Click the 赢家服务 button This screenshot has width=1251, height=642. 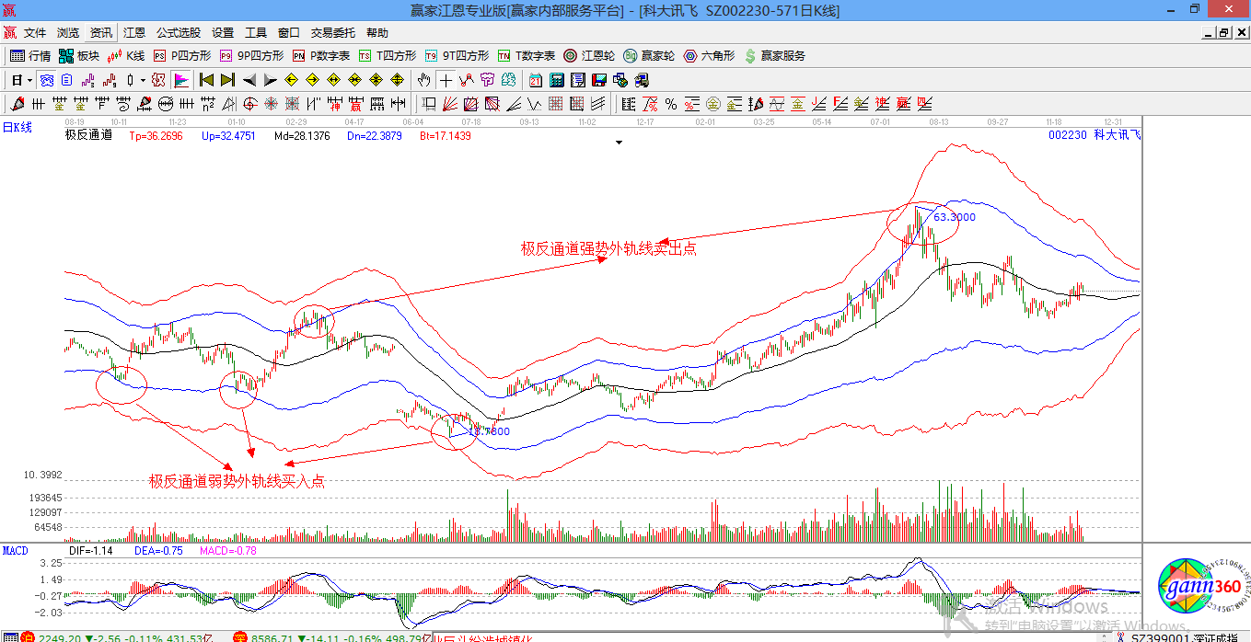pyautogui.click(x=774, y=56)
